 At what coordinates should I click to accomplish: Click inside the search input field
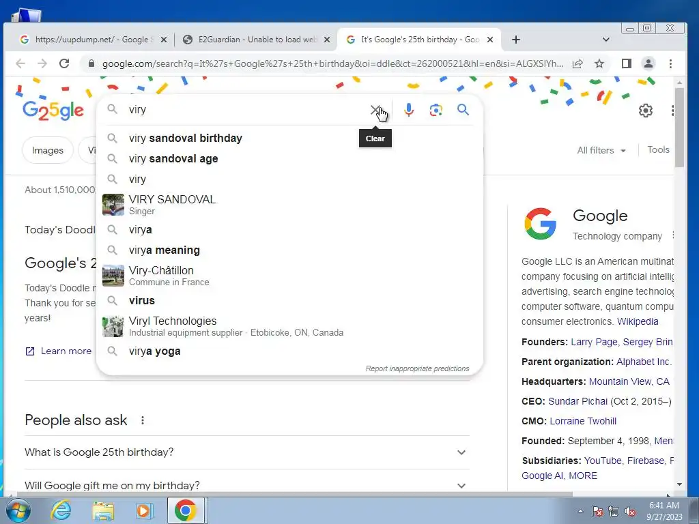pyautogui.click(x=247, y=110)
